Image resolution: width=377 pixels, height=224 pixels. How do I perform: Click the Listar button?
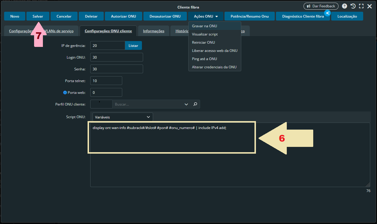pyautogui.click(x=133, y=46)
